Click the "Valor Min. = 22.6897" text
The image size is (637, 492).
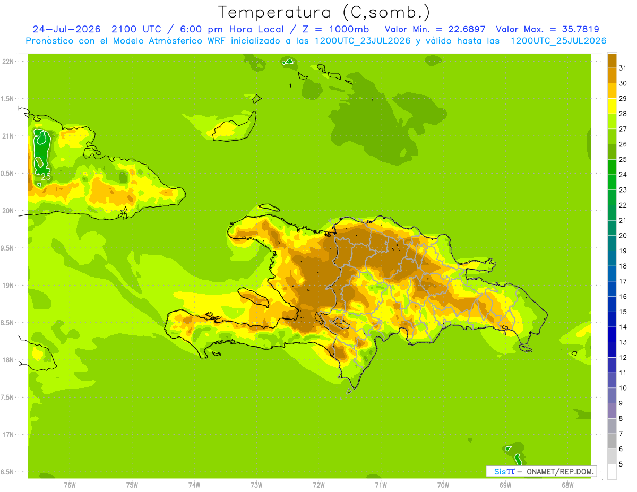pos(435,29)
